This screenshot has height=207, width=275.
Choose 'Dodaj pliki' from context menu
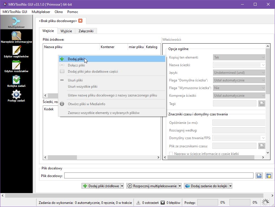[112, 59]
